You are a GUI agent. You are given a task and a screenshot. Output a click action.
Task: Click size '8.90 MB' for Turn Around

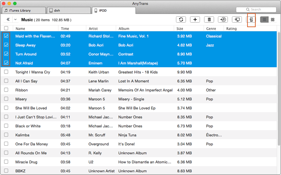point(184,54)
